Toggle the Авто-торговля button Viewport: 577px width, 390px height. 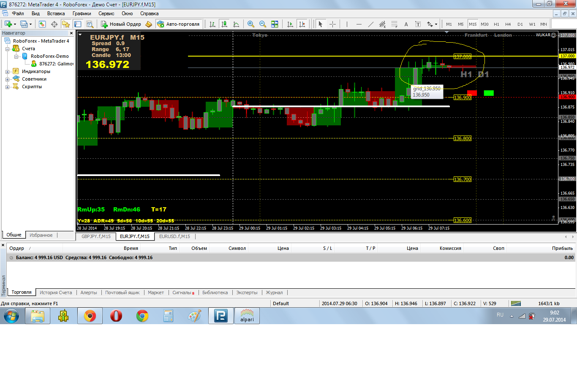pyautogui.click(x=178, y=24)
